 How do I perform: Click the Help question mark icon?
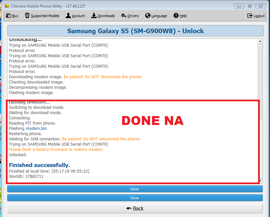click(176, 15)
